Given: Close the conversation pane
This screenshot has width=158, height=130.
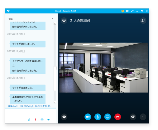Looking at the screenshot, I should point(52,19).
